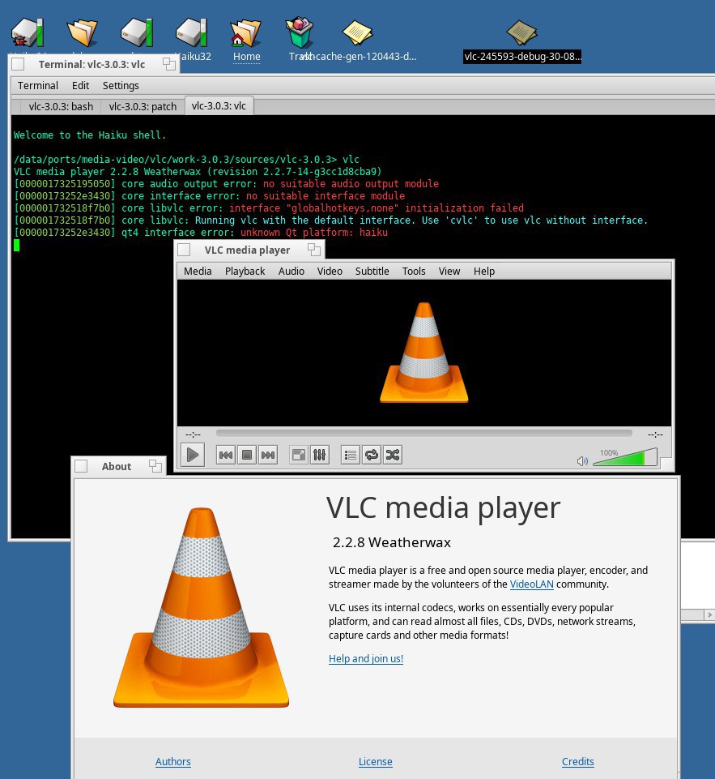715x779 pixels.
Task: Click the 100% volume label in VLC
Action: (x=609, y=452)
